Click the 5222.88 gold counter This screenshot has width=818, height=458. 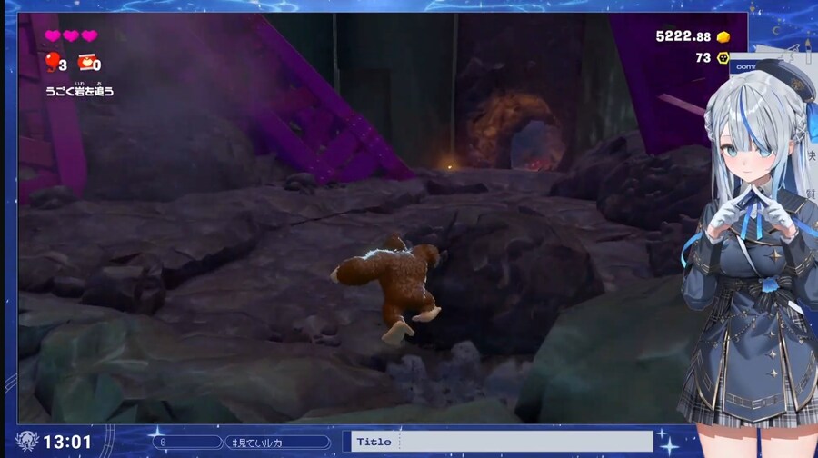tap(683, 36)
